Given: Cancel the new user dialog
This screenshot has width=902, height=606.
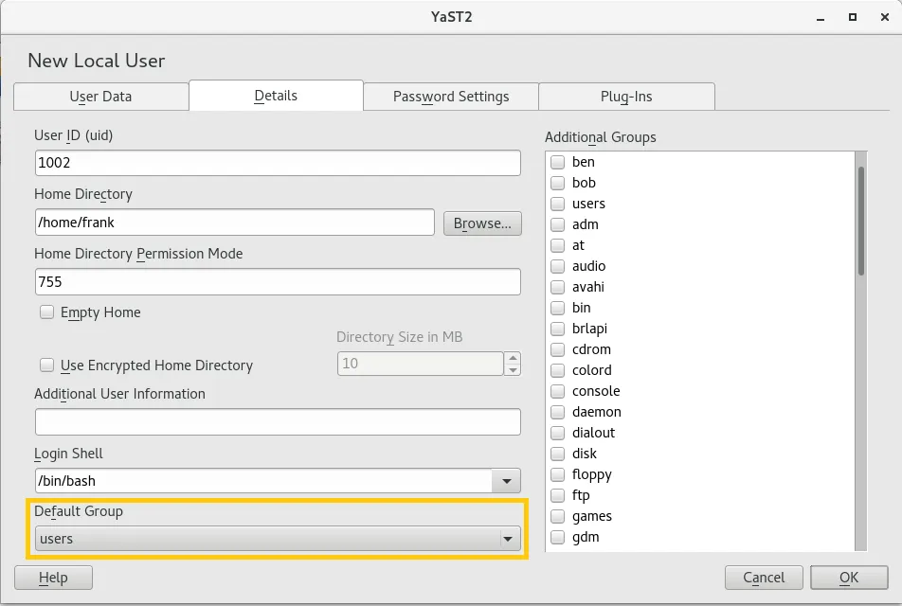Looking at the screenshot, I should (764, 578).
